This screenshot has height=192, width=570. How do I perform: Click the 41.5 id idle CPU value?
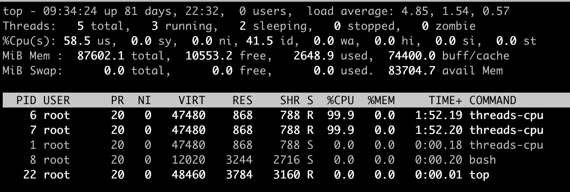tap(259, 41)
